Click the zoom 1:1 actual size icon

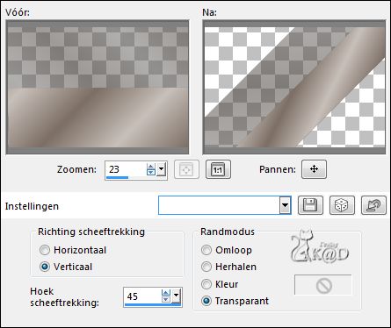click(x=218, y=169)
